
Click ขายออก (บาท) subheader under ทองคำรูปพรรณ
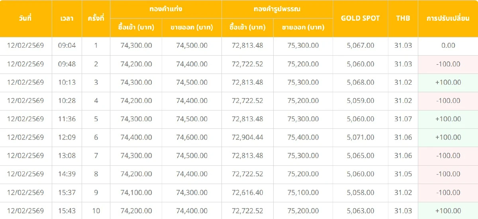303,27
